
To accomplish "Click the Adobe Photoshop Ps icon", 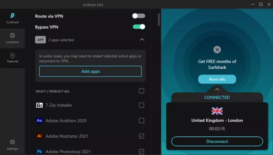I will tap(39, 151).
